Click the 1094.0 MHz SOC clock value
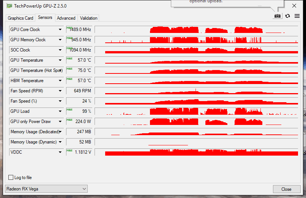The image size is (306, 198). pos(79,50)
